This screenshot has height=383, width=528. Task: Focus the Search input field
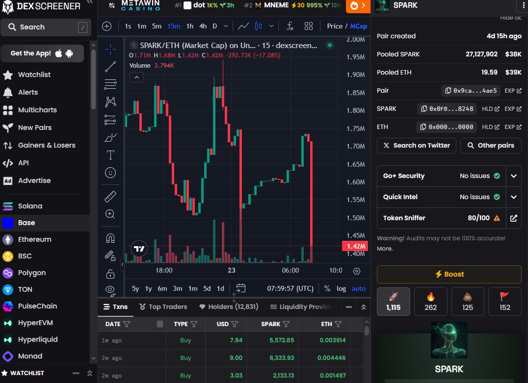pyautogui.click(x=46, y=27)
